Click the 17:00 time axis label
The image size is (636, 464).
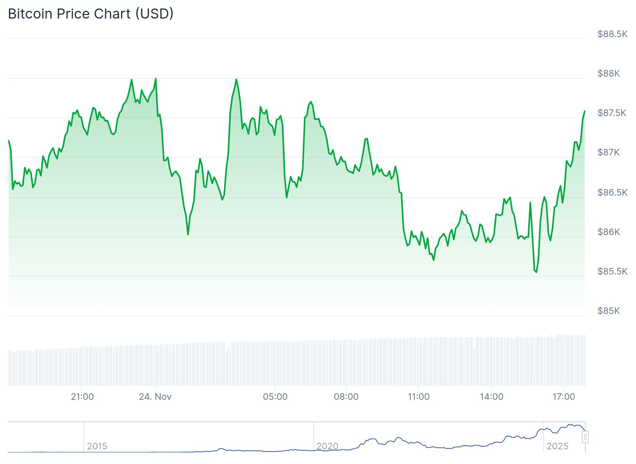(x=564, y=397)
